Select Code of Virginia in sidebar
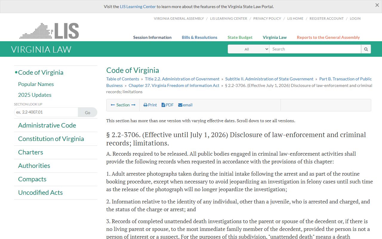The image size is (382, 239). (x=41, y=73)
